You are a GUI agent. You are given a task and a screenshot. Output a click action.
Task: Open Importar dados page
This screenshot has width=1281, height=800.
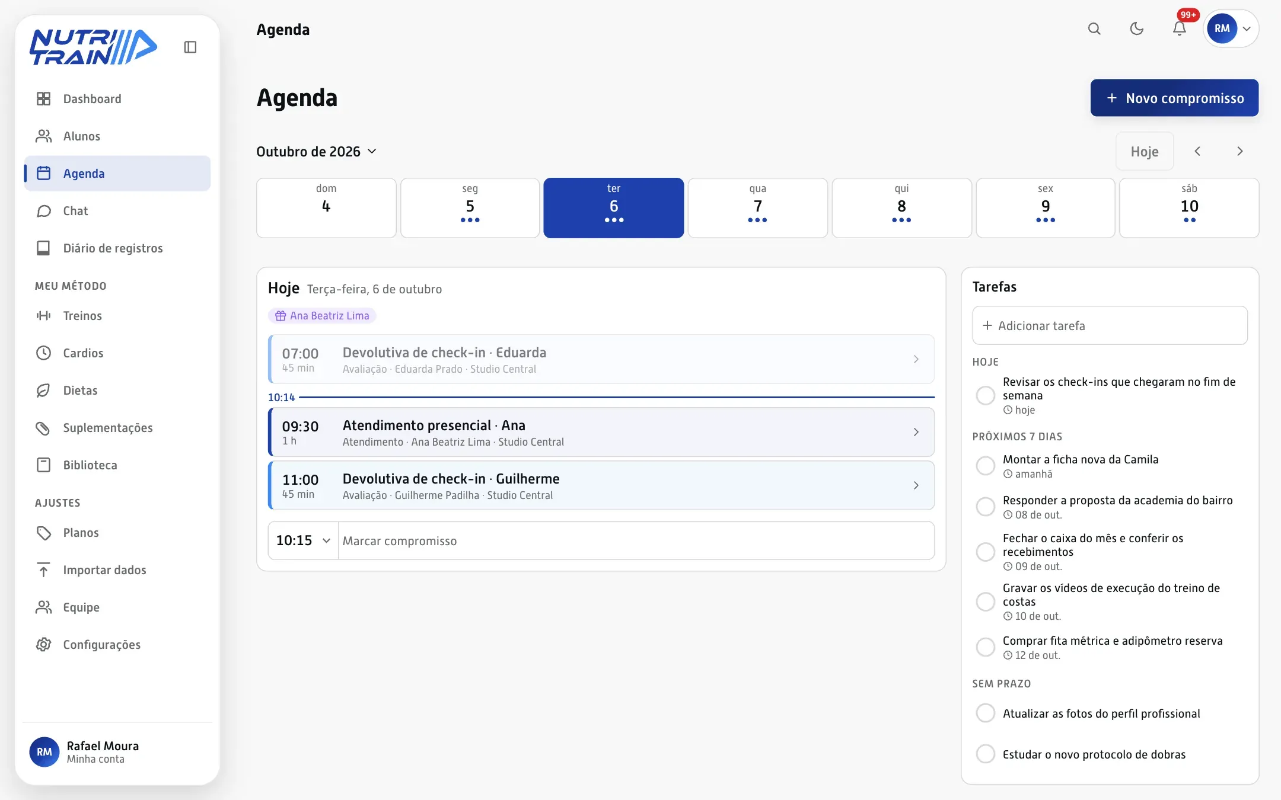pos(117,570)
